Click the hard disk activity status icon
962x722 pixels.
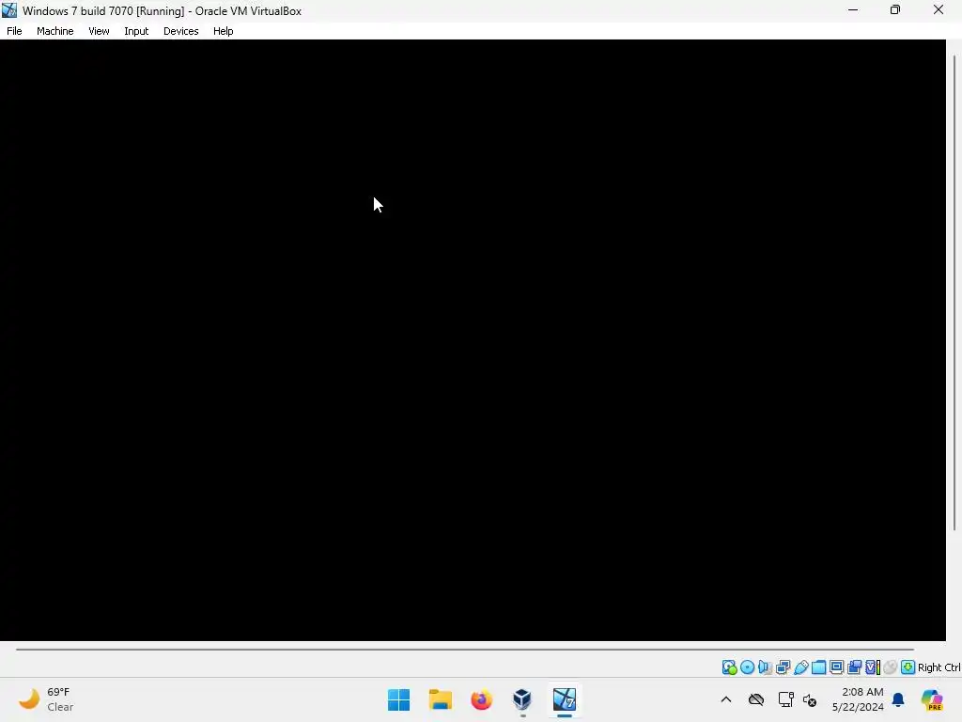729,667
